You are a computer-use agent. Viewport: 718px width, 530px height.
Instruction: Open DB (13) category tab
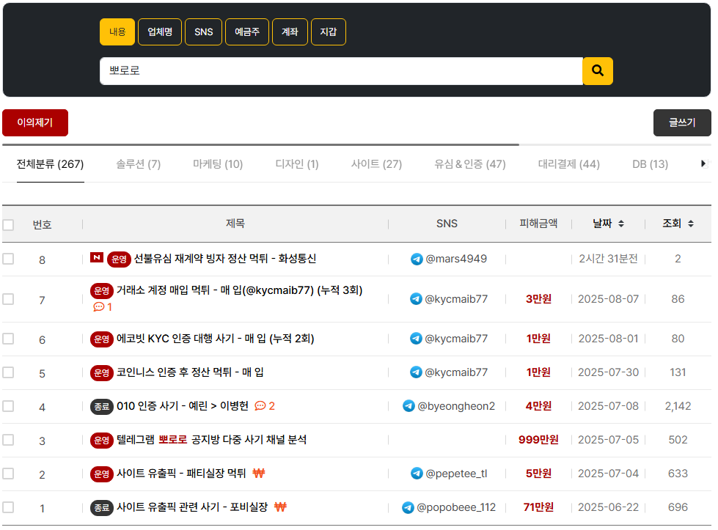point(651,164)
